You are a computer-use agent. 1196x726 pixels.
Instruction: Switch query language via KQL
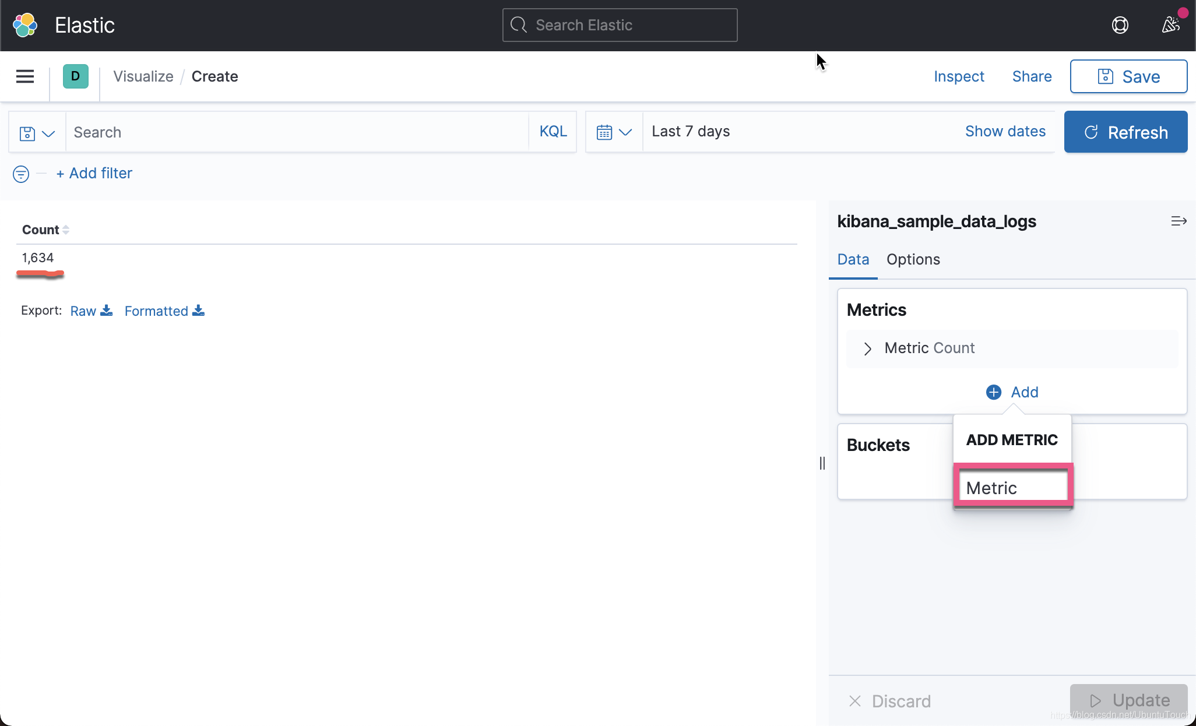[x=553, y=132]
